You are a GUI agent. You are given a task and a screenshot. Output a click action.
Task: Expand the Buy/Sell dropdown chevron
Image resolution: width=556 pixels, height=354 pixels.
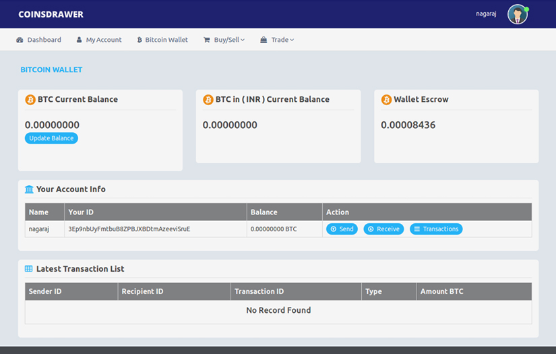pyautogui.click(x=243, y=40)
